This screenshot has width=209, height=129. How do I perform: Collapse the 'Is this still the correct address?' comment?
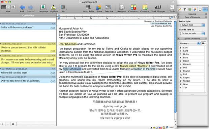click(x=1, y=24)
